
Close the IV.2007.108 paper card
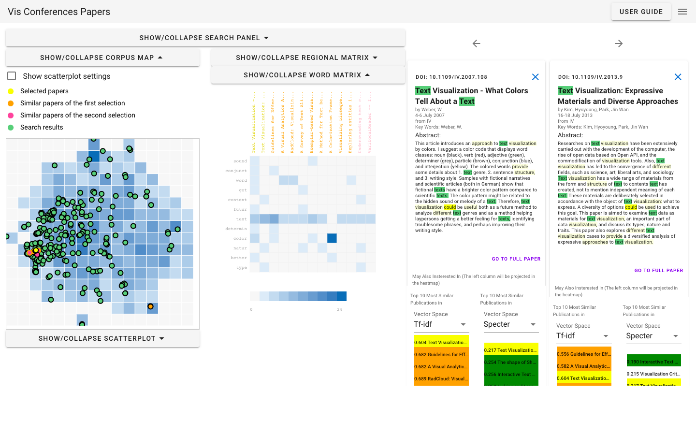[x=535, y=77]
